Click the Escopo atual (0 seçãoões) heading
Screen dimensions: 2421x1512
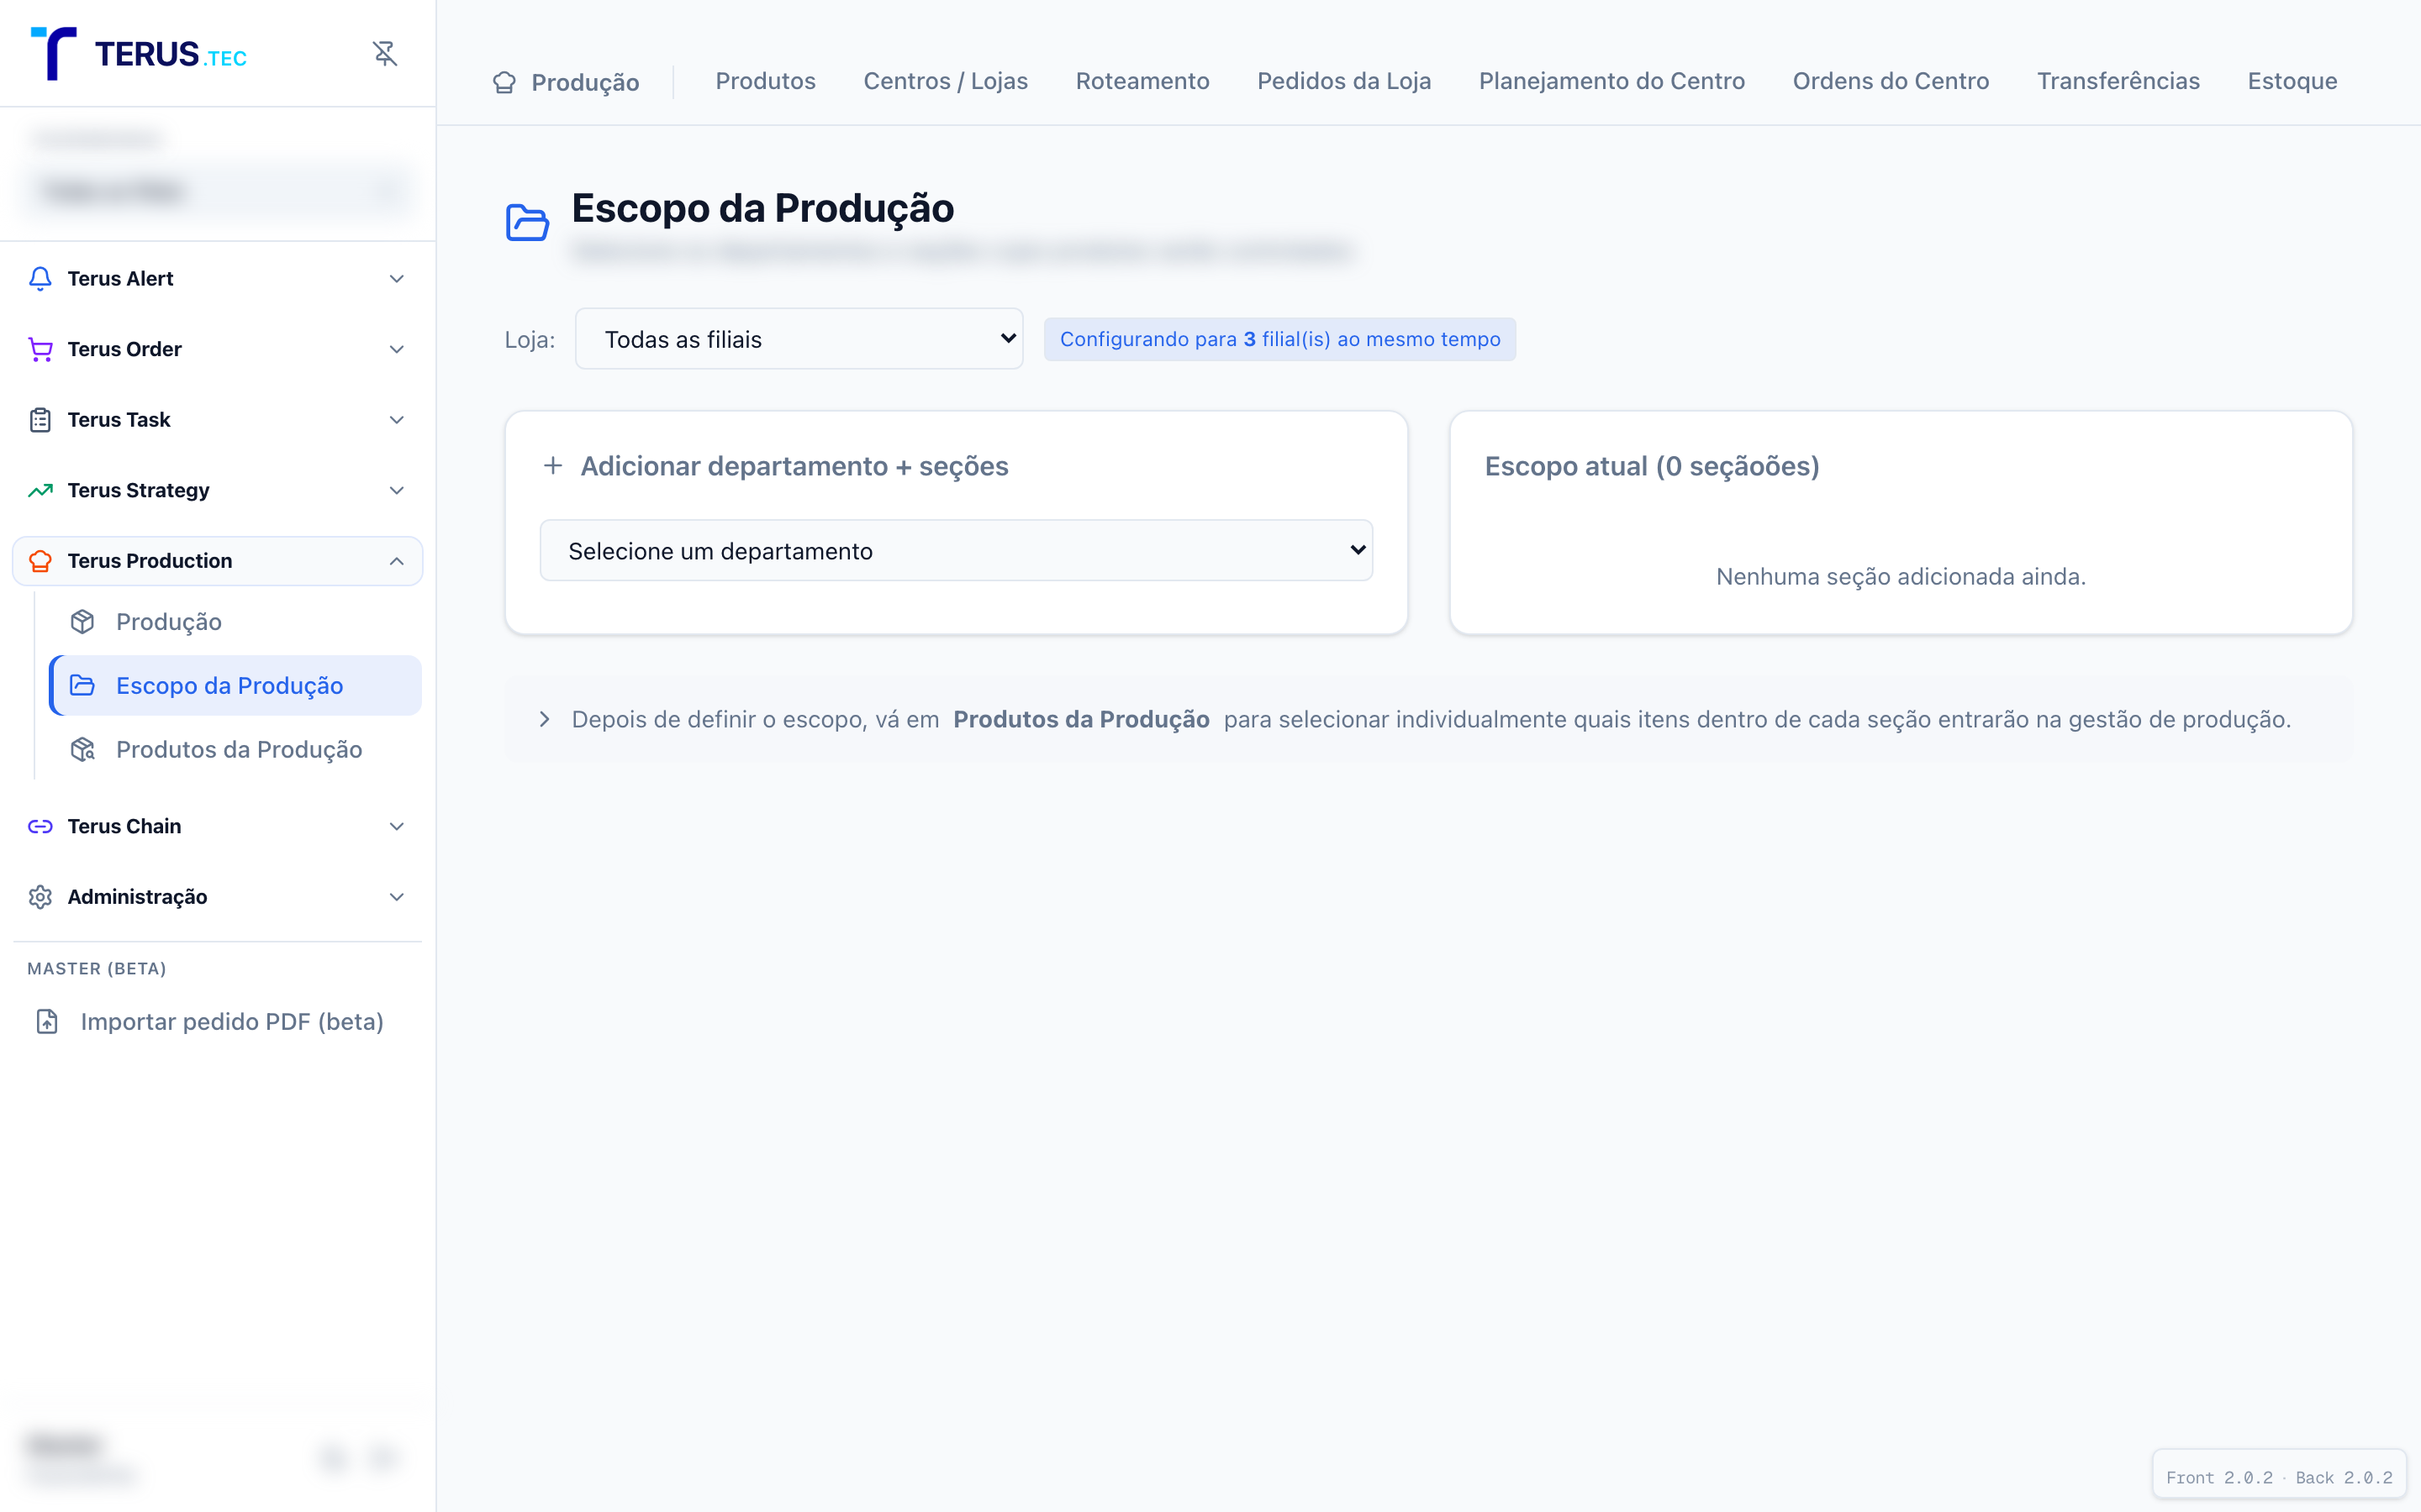[x=1652, y=466]
